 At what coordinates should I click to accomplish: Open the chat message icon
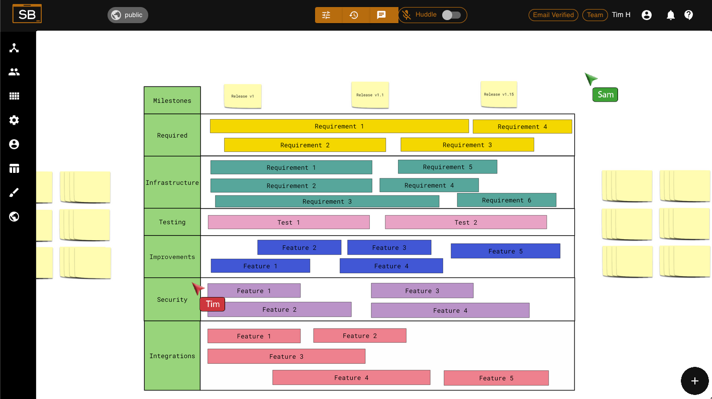pos(381,15)
